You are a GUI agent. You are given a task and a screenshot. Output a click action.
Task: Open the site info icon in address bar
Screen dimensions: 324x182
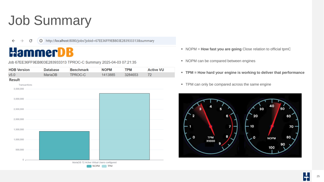[41, 41]
